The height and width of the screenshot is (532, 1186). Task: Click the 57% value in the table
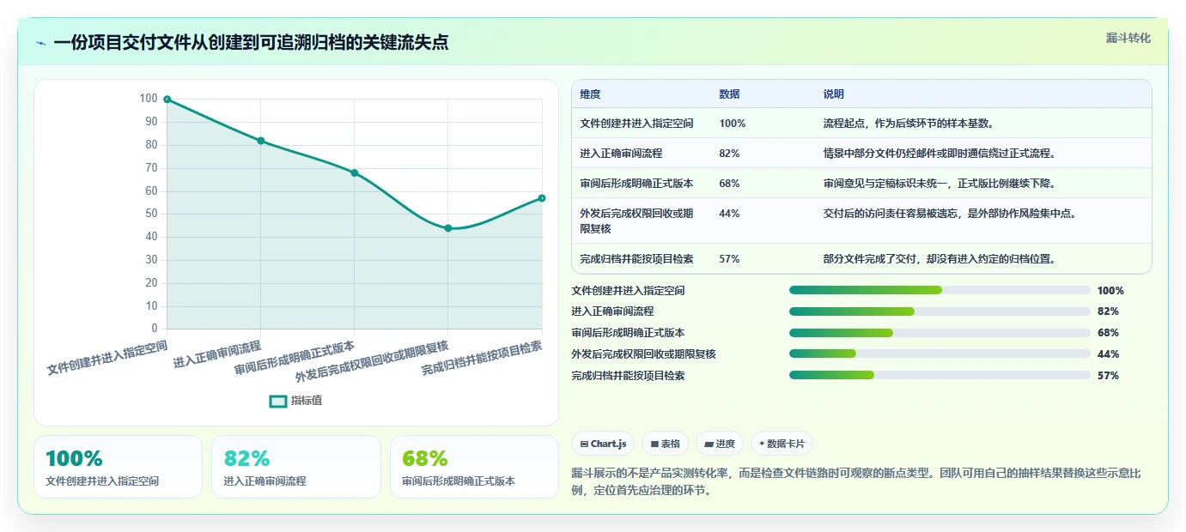729,258
